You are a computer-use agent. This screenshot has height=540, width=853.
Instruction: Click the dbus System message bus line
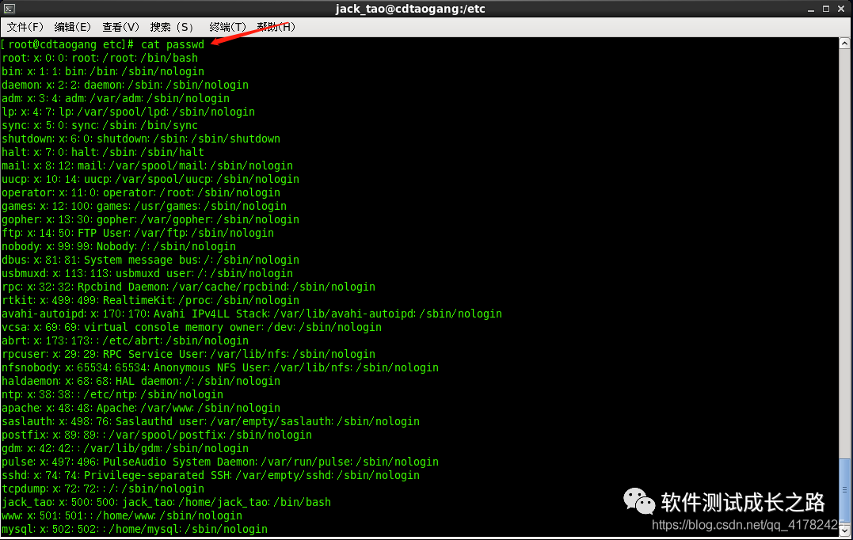pyautogui.click(x=150, y=260)
